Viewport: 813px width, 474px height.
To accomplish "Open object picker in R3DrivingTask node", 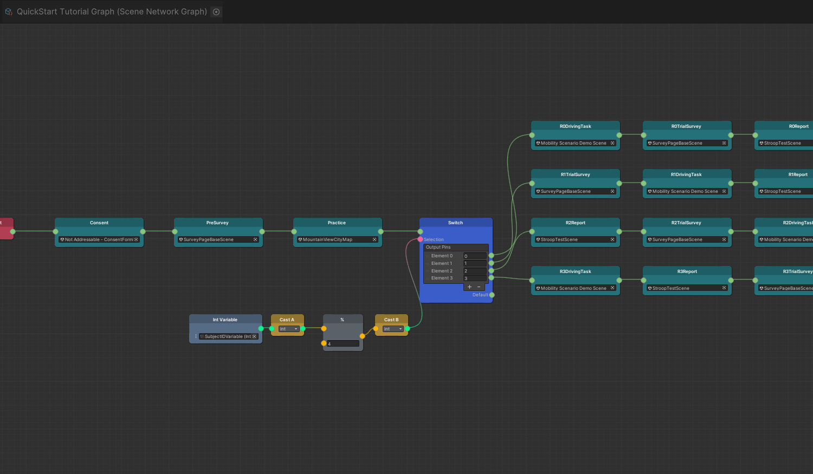I will 612,288.
